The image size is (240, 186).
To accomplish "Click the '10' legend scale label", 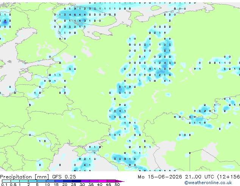I will pos(47,184).
